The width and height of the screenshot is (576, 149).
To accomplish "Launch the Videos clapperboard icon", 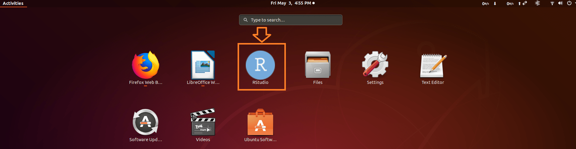I will [x=203, y=122].
